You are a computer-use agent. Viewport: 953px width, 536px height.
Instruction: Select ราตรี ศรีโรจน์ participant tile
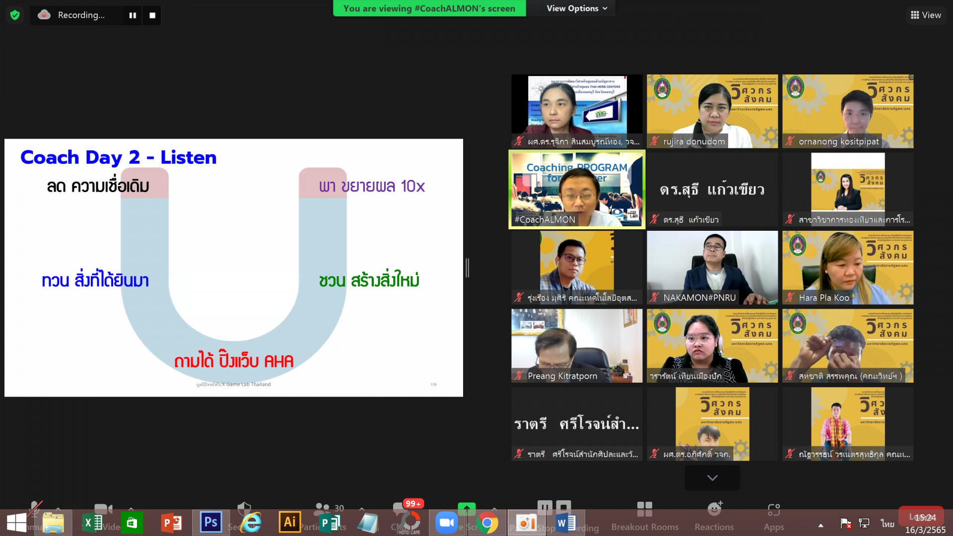(x=577, y=424)
